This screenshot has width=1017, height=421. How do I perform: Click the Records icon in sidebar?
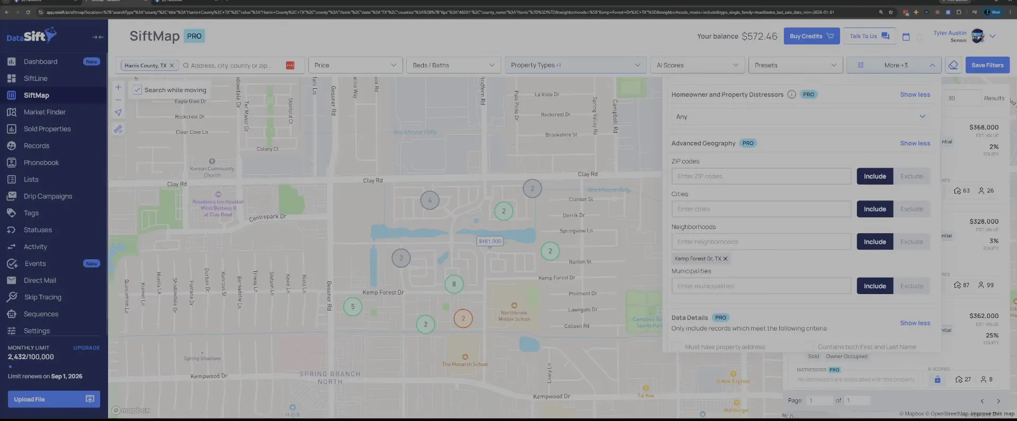[12, 146]
